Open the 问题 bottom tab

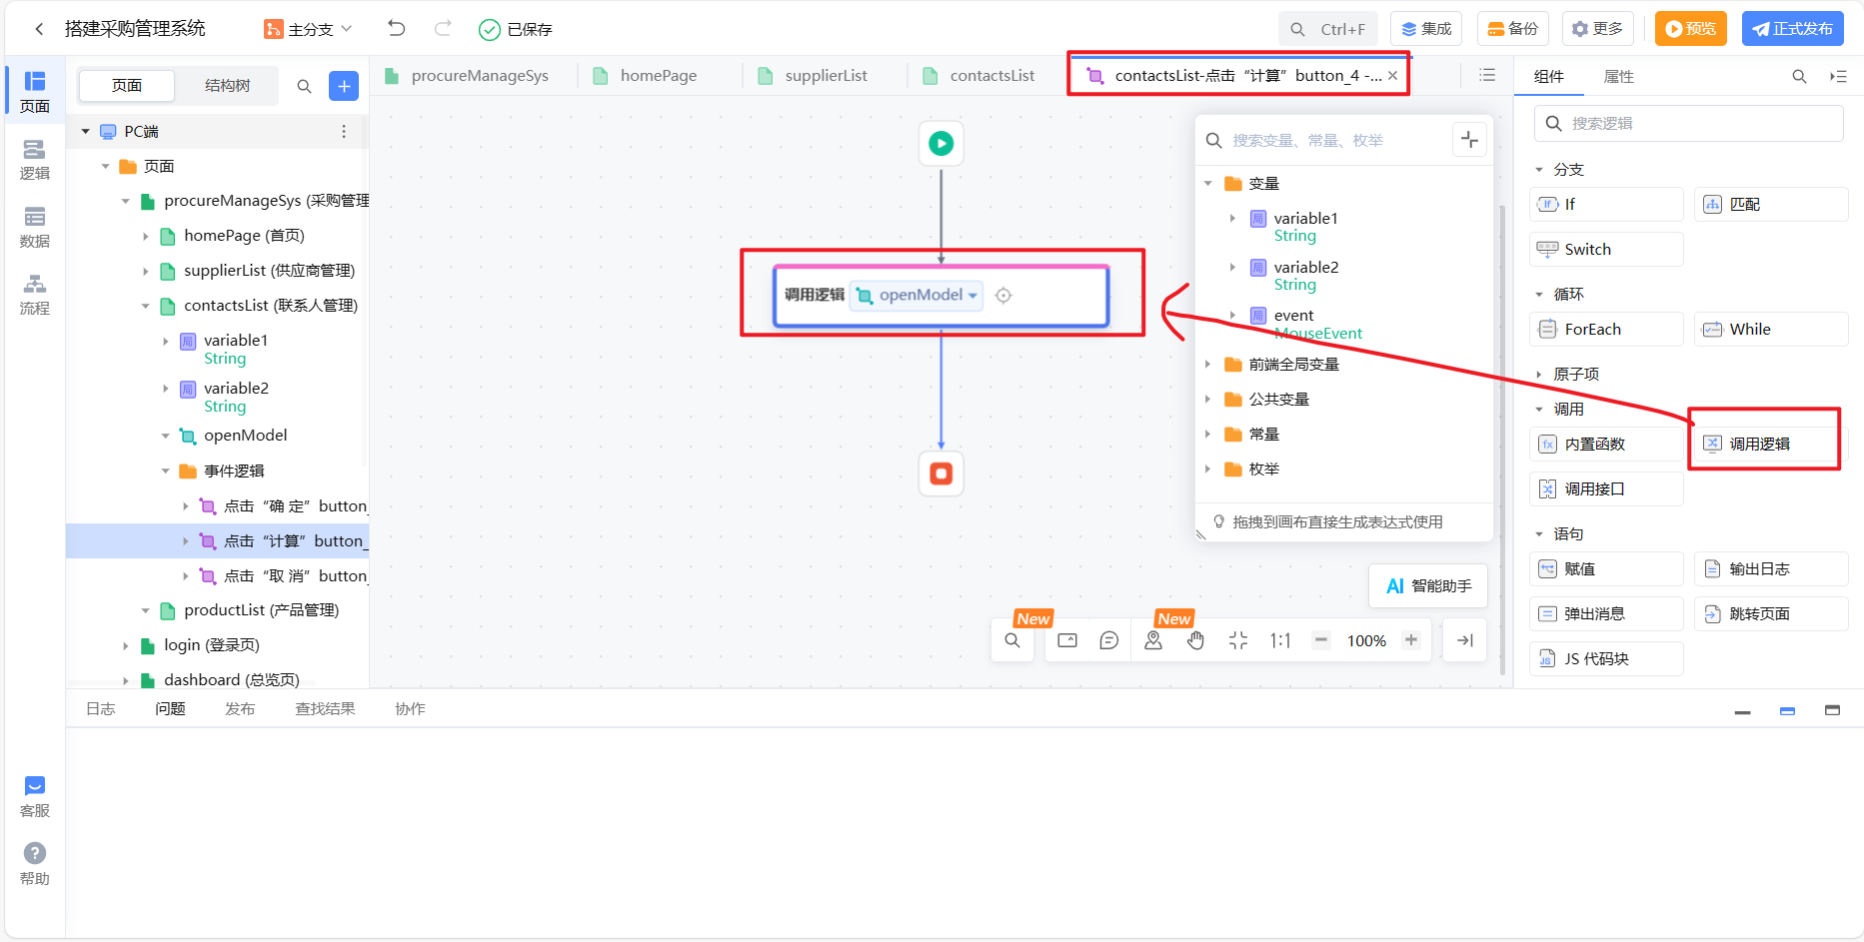click(x=170, y=709)
